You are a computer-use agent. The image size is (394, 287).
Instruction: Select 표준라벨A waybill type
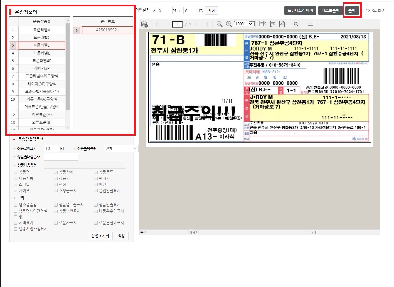[x=42, y=30]
